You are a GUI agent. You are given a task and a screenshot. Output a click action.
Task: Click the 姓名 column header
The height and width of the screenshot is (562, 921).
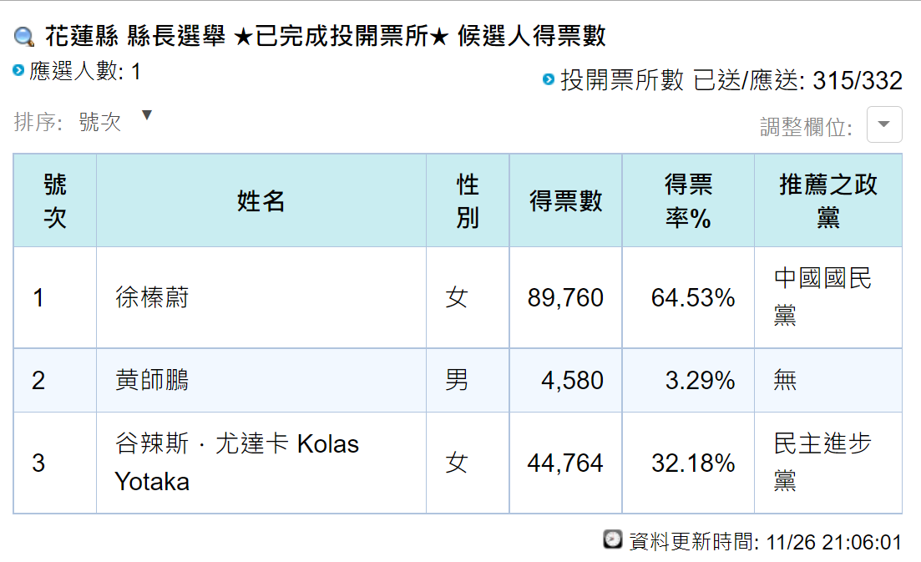tap(261, 200)
